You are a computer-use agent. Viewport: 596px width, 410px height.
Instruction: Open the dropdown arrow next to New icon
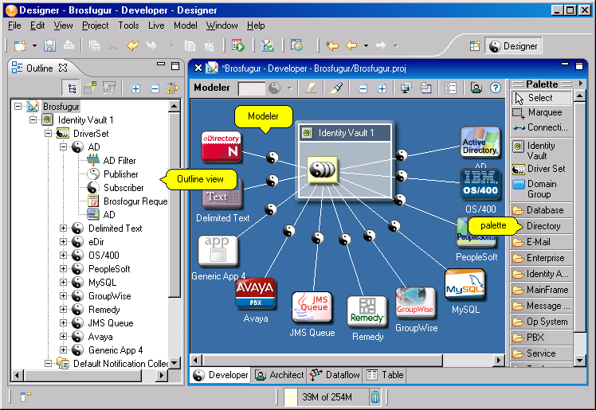(34, 46)
